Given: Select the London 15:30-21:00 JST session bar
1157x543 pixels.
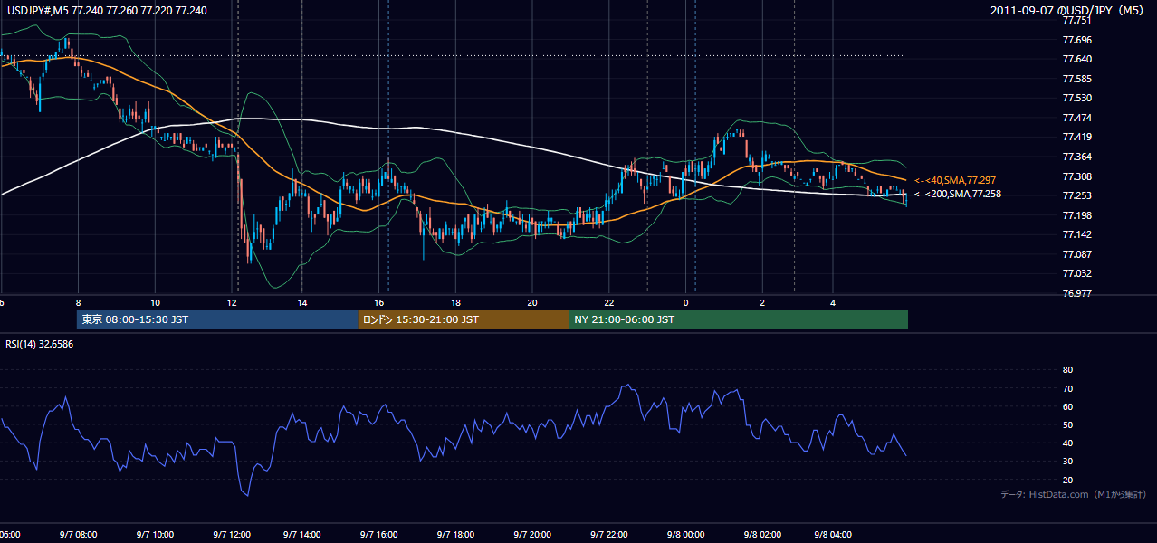Looking at the screenshot, I should click(x=464, y=319).
